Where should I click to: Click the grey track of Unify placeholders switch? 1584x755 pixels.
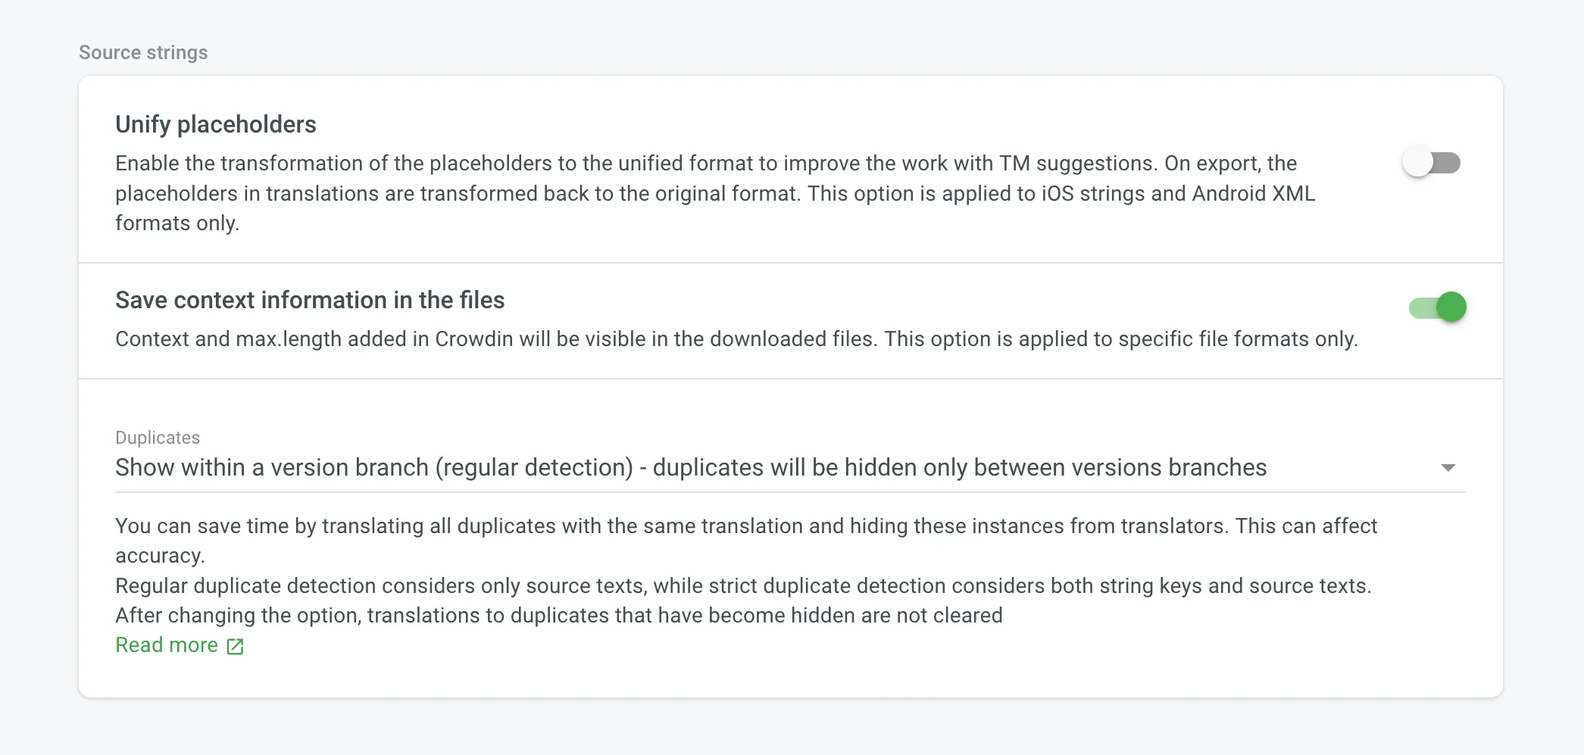tap(1448, 163)
